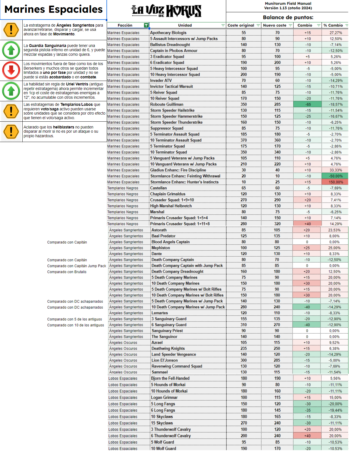This screenshot has height=453, width=349.
Task: Select the Roboute Guilliman unit cell
Action: click(167, 104)
